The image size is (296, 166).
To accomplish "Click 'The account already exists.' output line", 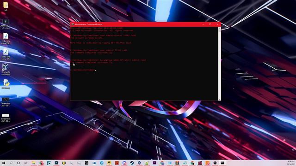I will tap(87, 38).
